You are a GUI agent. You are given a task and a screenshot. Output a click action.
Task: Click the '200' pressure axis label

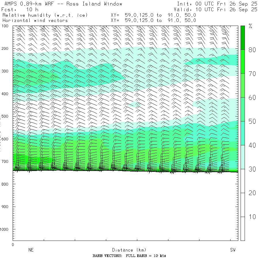click(5, 49)
